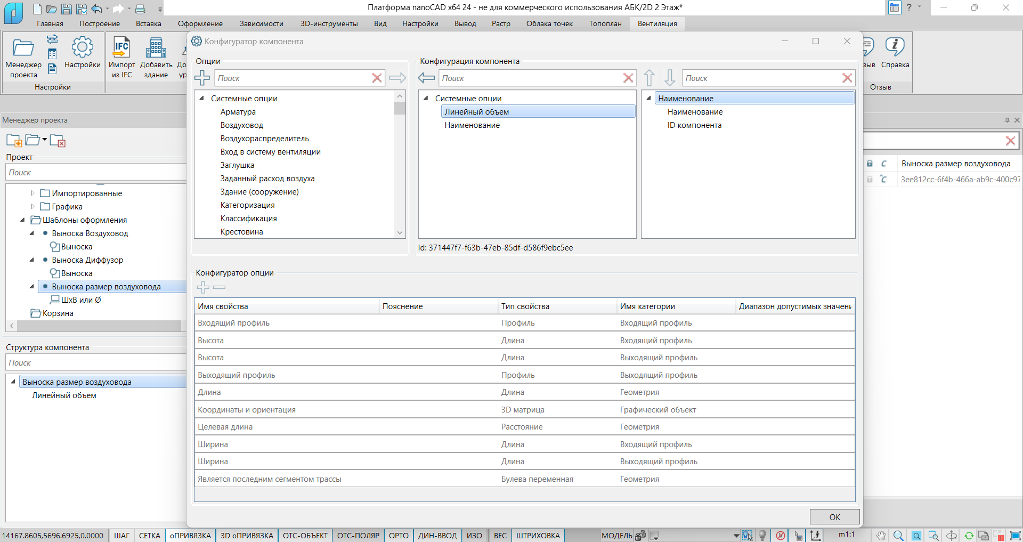Open the Project Manager ribbon button
1023x542 pixels.
pos(23,48)
